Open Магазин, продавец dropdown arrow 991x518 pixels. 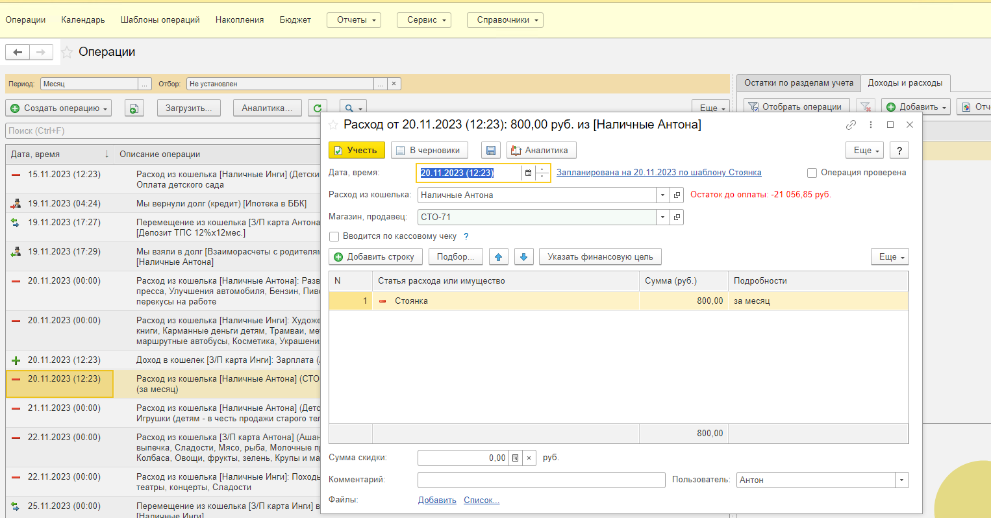(x=662, y=217)
